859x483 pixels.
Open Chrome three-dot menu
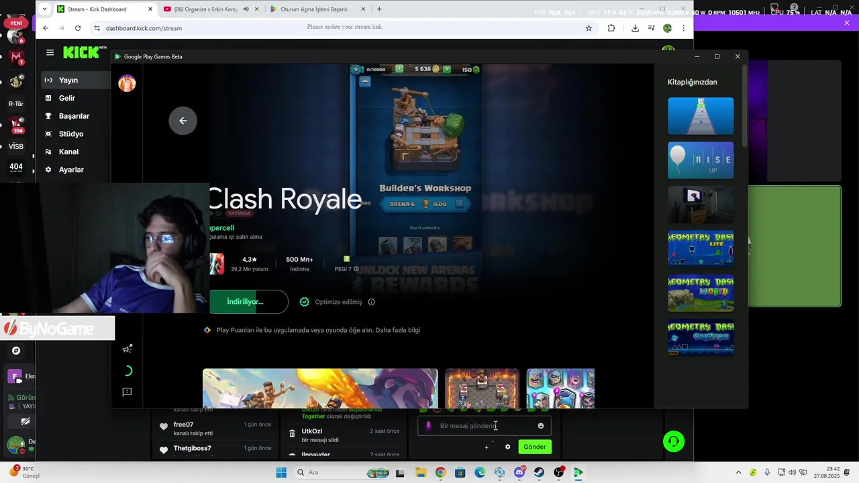point(683,28)
